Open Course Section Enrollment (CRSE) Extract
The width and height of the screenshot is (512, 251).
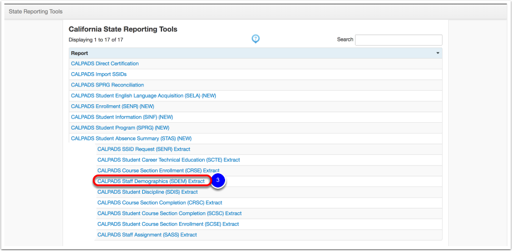coord(158,171)
